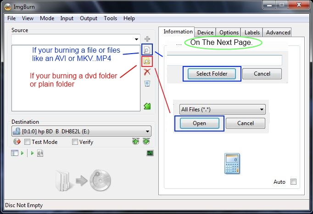This screenshot has width=313, height=214.
Task: Click the disc with play arrow icon
Action: (x=40, y=153)
